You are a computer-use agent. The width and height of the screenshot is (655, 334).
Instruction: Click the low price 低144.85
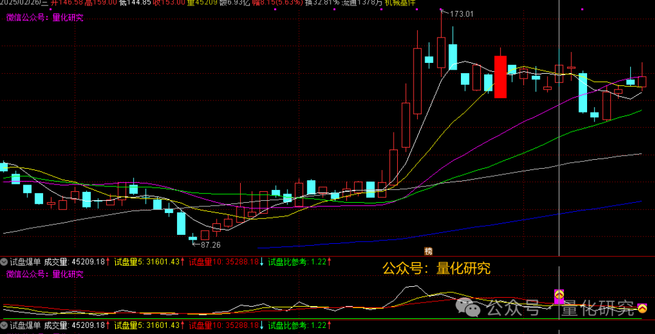pos(135,2)
